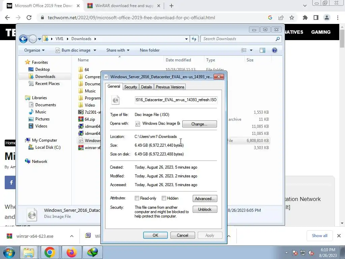
Task: Close the WinRAR download tab
Action: (159, 6)
